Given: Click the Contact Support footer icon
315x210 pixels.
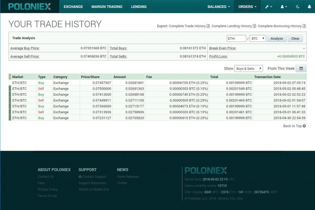Looking at the screenshot, I should tap(80, 177).
